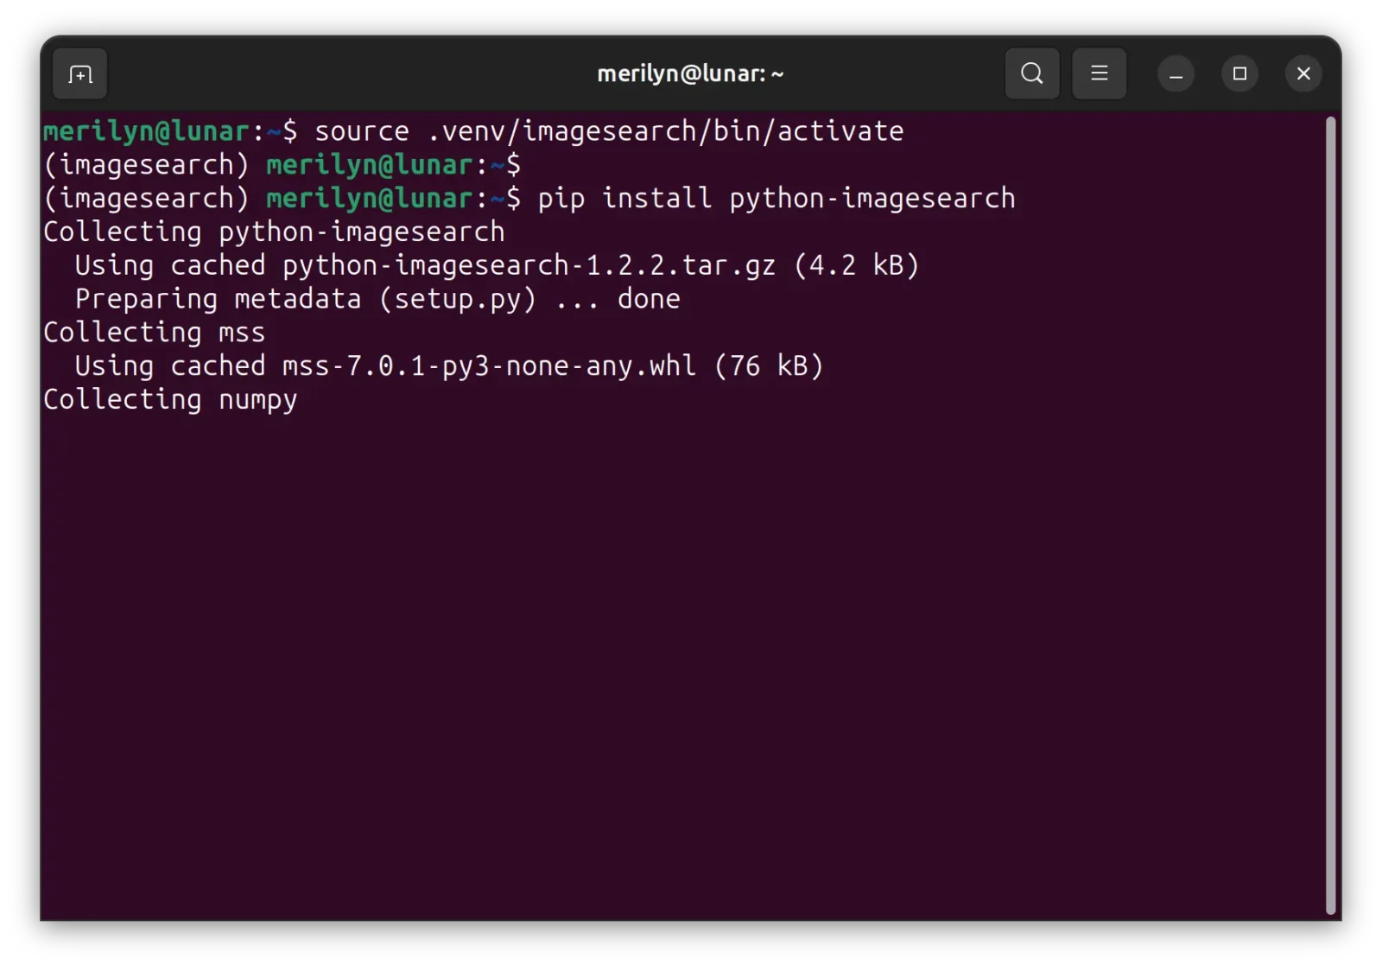Screen dimensions: 1382x966
Task: Click the (76 kB) size text
Action: (x=769, y=366)
